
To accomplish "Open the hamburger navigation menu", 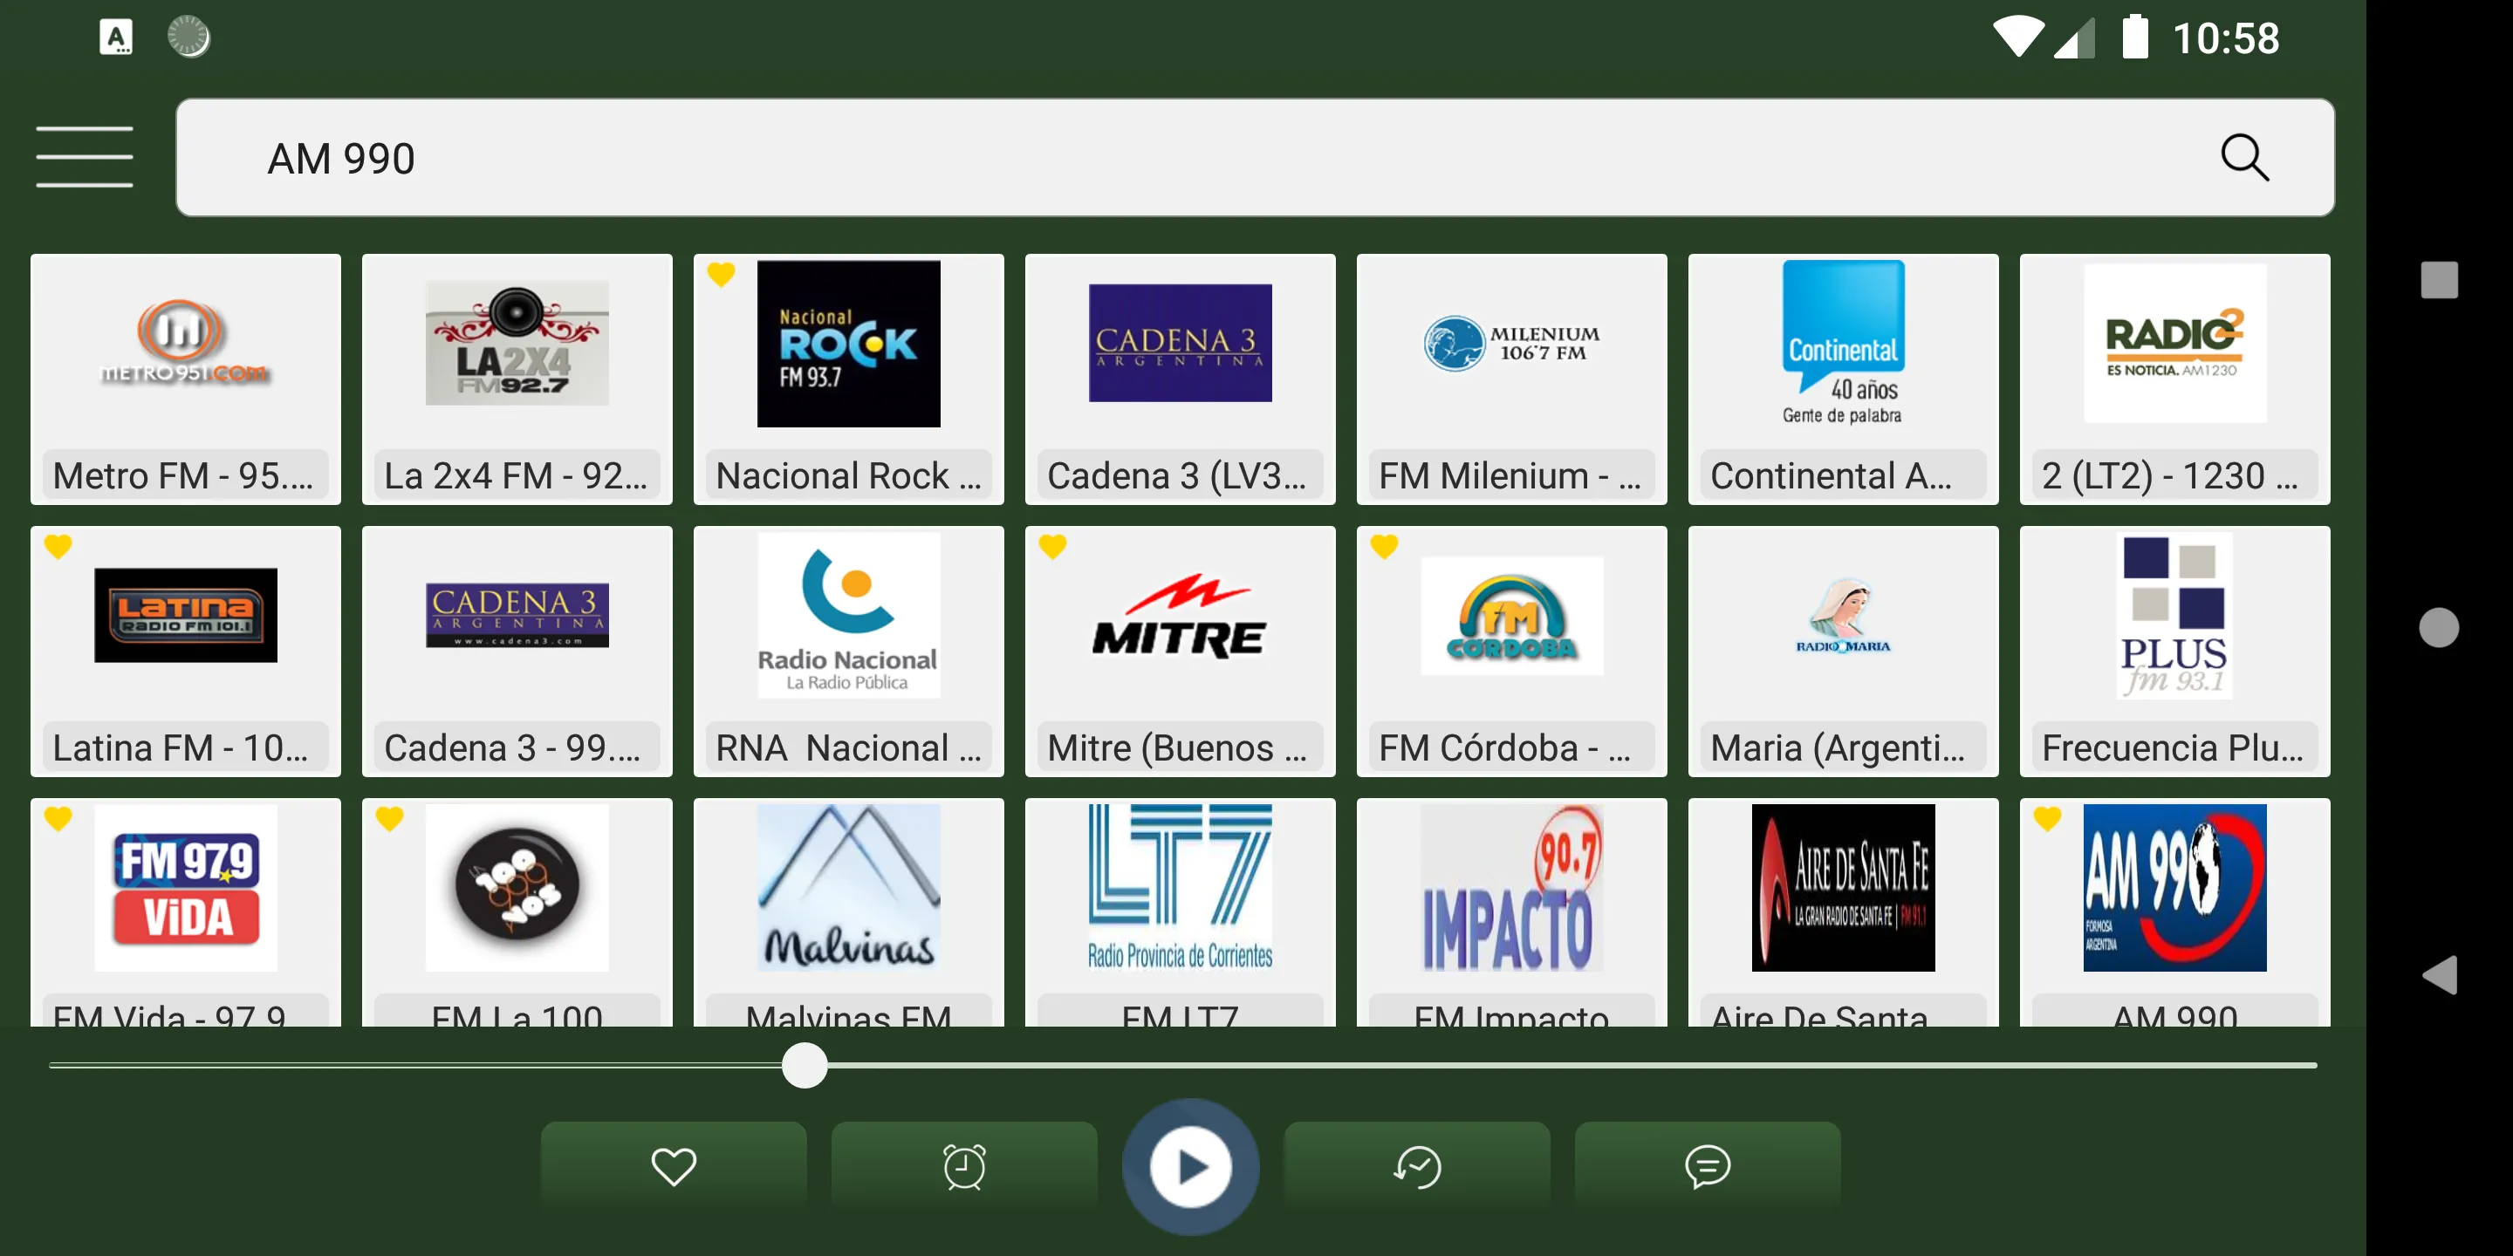I will (x=84, y=156).
